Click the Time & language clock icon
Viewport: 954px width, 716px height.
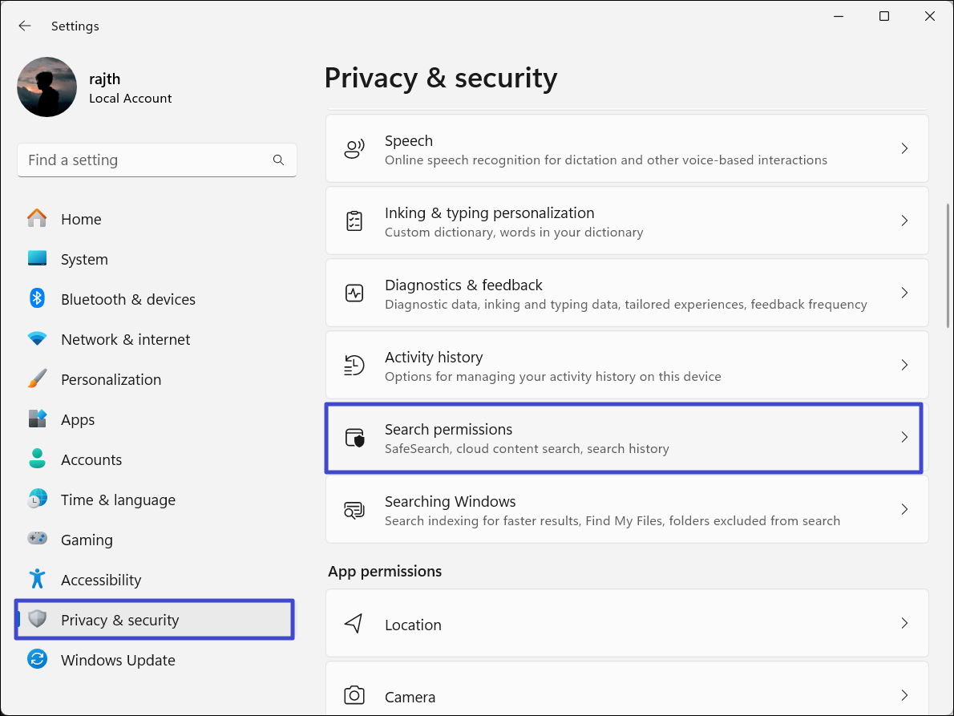[37, 500]
